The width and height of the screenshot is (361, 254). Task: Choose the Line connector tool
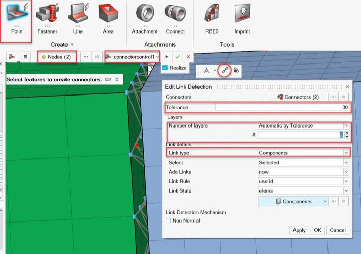point(78,14)
